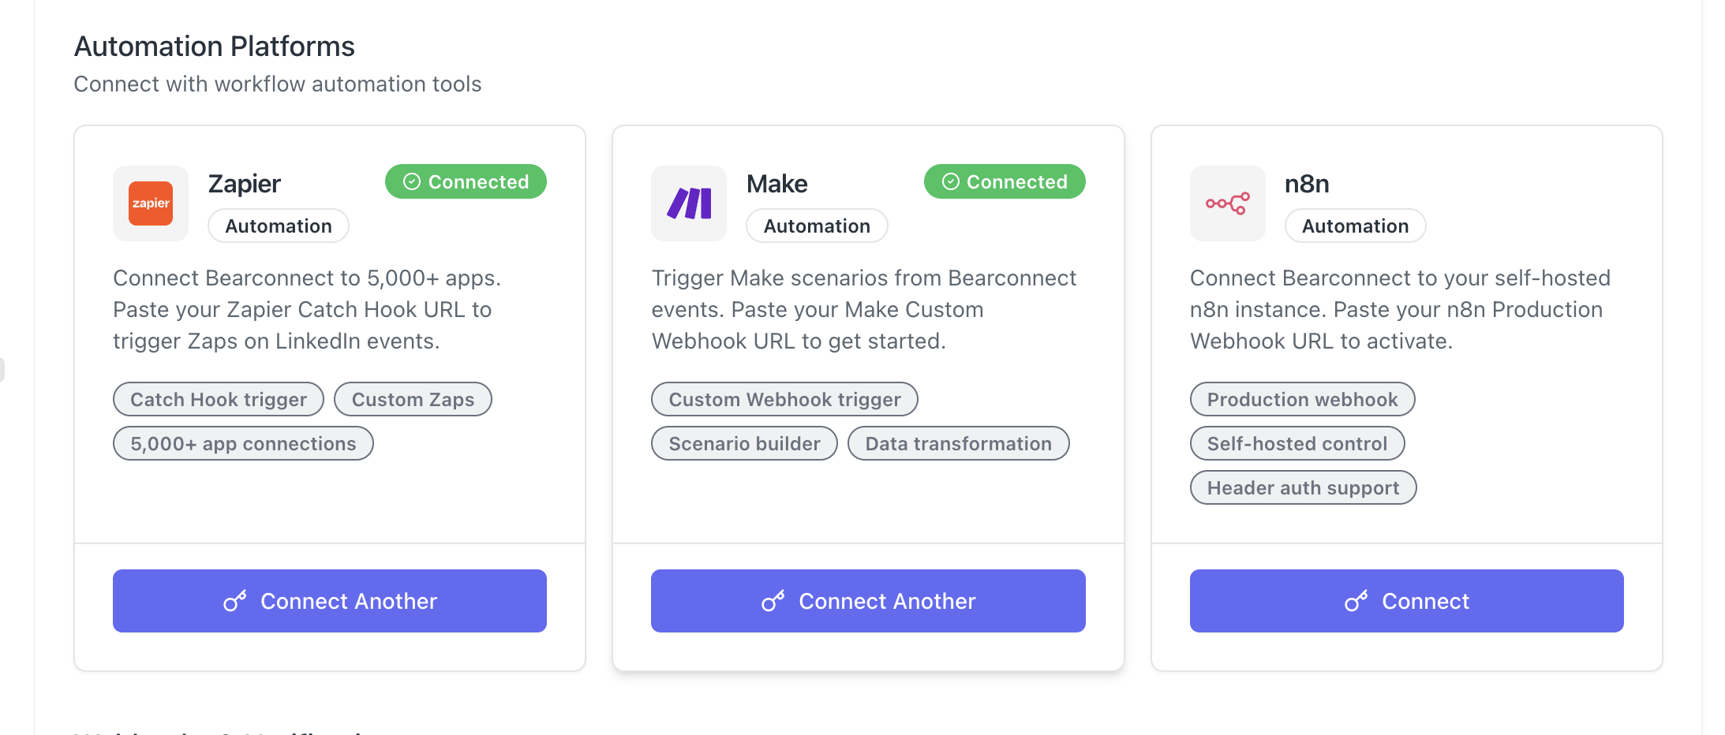1725x735 pixels.
Task: Click the Header auth support tag
Action: 1303,488
